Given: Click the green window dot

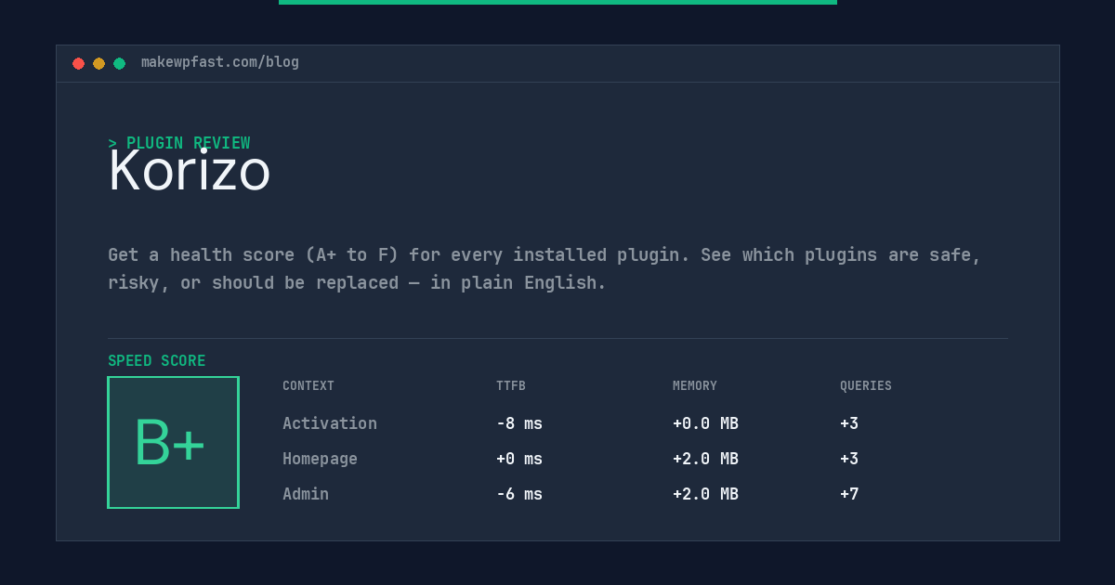Looking at the screenshot, I should click(119, 63).
